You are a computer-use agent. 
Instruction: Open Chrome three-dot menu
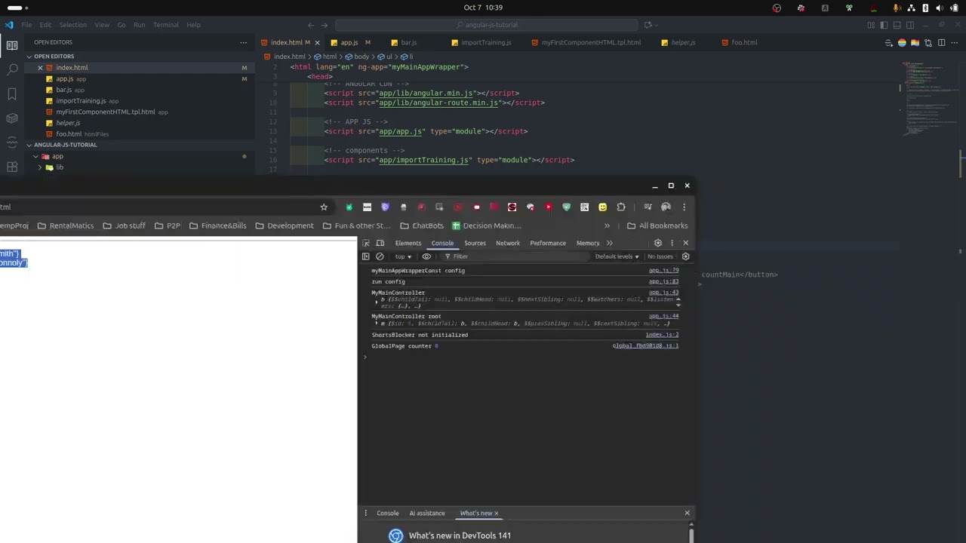pos(684,207)
